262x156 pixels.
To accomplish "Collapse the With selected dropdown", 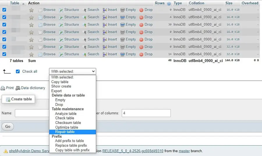I will point(72,71).
